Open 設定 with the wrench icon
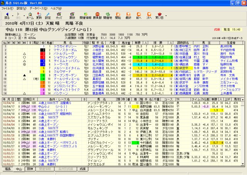The image size is (247, 175). click(48, 14)
